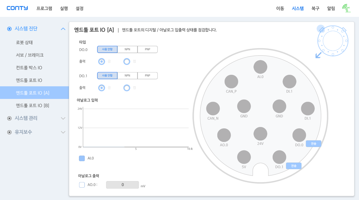The image size is (359, 200).
Task: Select the DO.0 output on radio button
Action: click(127, 62)
